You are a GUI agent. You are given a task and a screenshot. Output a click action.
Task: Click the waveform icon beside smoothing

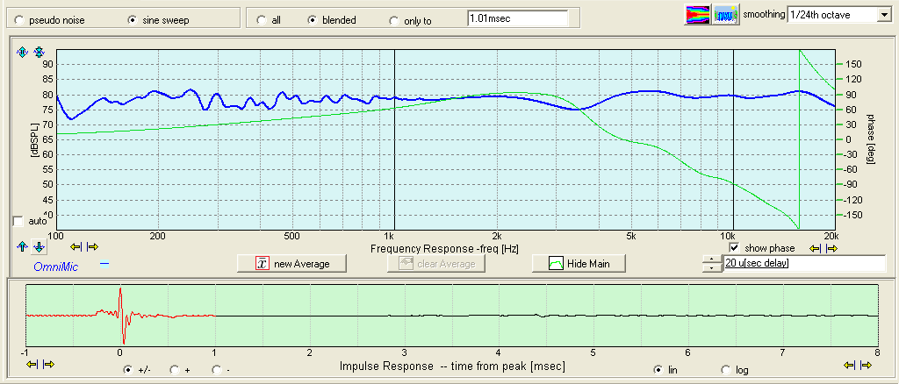724,14
